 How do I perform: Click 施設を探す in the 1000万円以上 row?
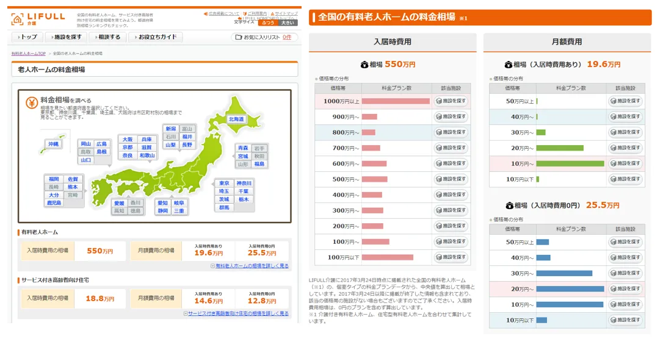point(452,101)
